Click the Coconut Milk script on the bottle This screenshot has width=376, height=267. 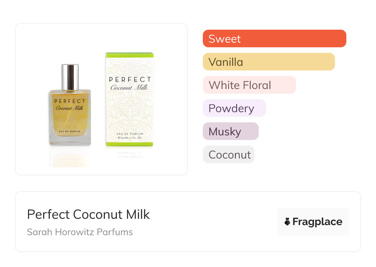(x=69, y=108)
